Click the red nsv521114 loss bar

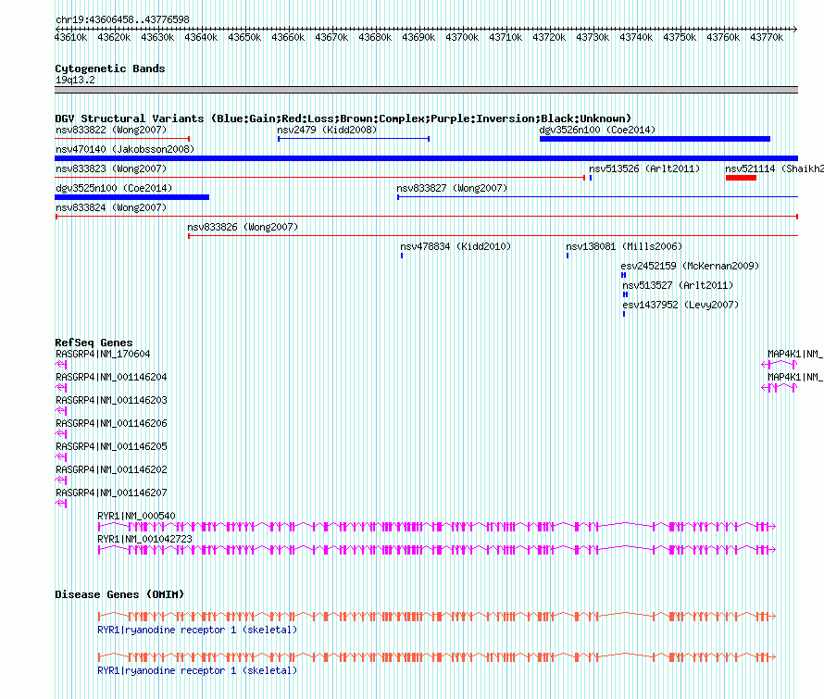tap(741, 178)
